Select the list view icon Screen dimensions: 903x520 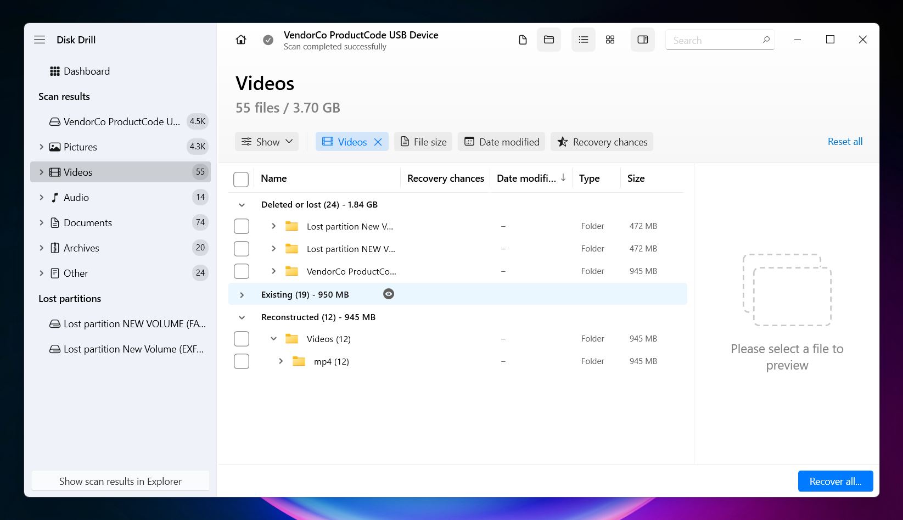point(584,40)
